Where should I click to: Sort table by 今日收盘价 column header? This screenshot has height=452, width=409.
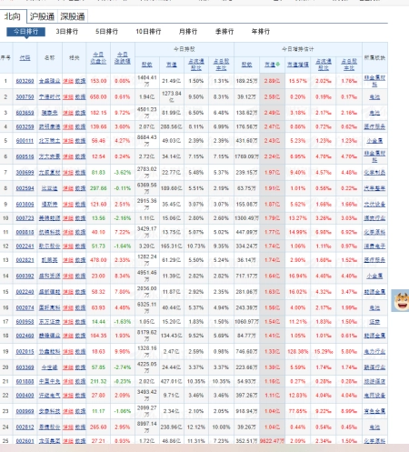[x=98, y=57]
